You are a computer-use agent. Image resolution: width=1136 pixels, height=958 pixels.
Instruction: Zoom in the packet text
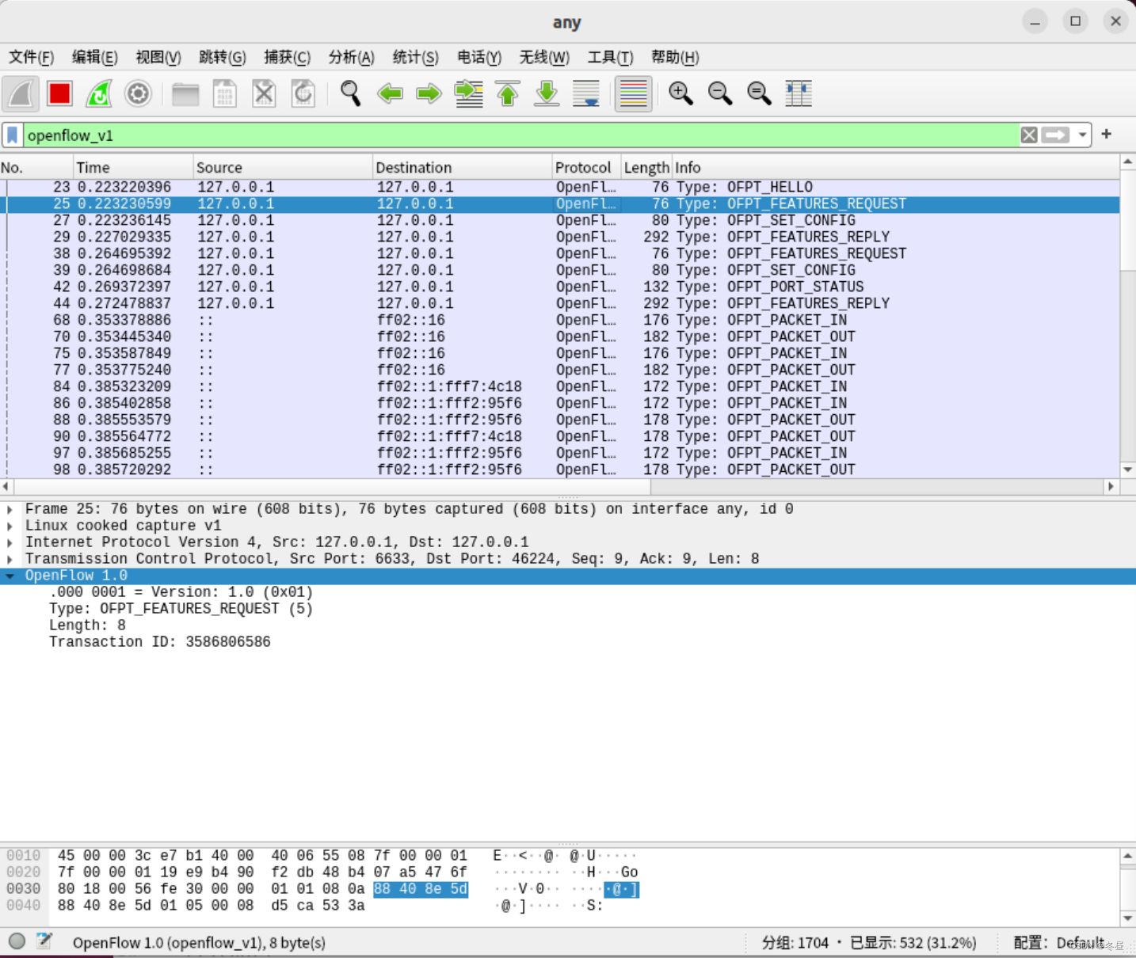[680, 94]
